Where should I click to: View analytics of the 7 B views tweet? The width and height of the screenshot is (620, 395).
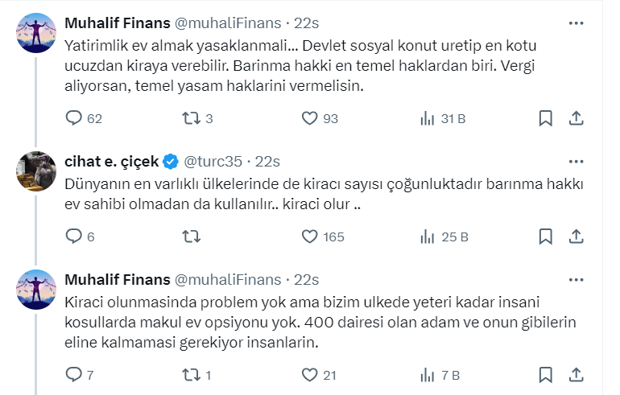tap(428, 374)
